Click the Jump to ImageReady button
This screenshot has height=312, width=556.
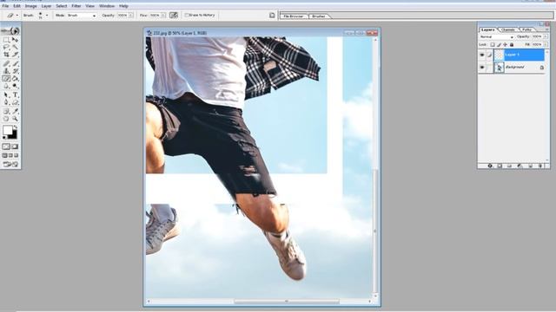(x=10, y=164)
